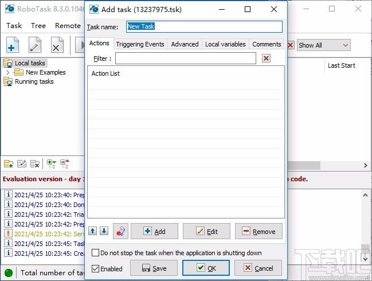The height and width of the screenshot is (281, 372).
Task: Click the delete task icon in toolbar
Action: pyautogui.click(x=57, y=45)
